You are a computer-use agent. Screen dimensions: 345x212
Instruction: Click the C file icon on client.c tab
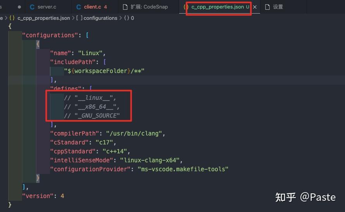coord(79,7)
